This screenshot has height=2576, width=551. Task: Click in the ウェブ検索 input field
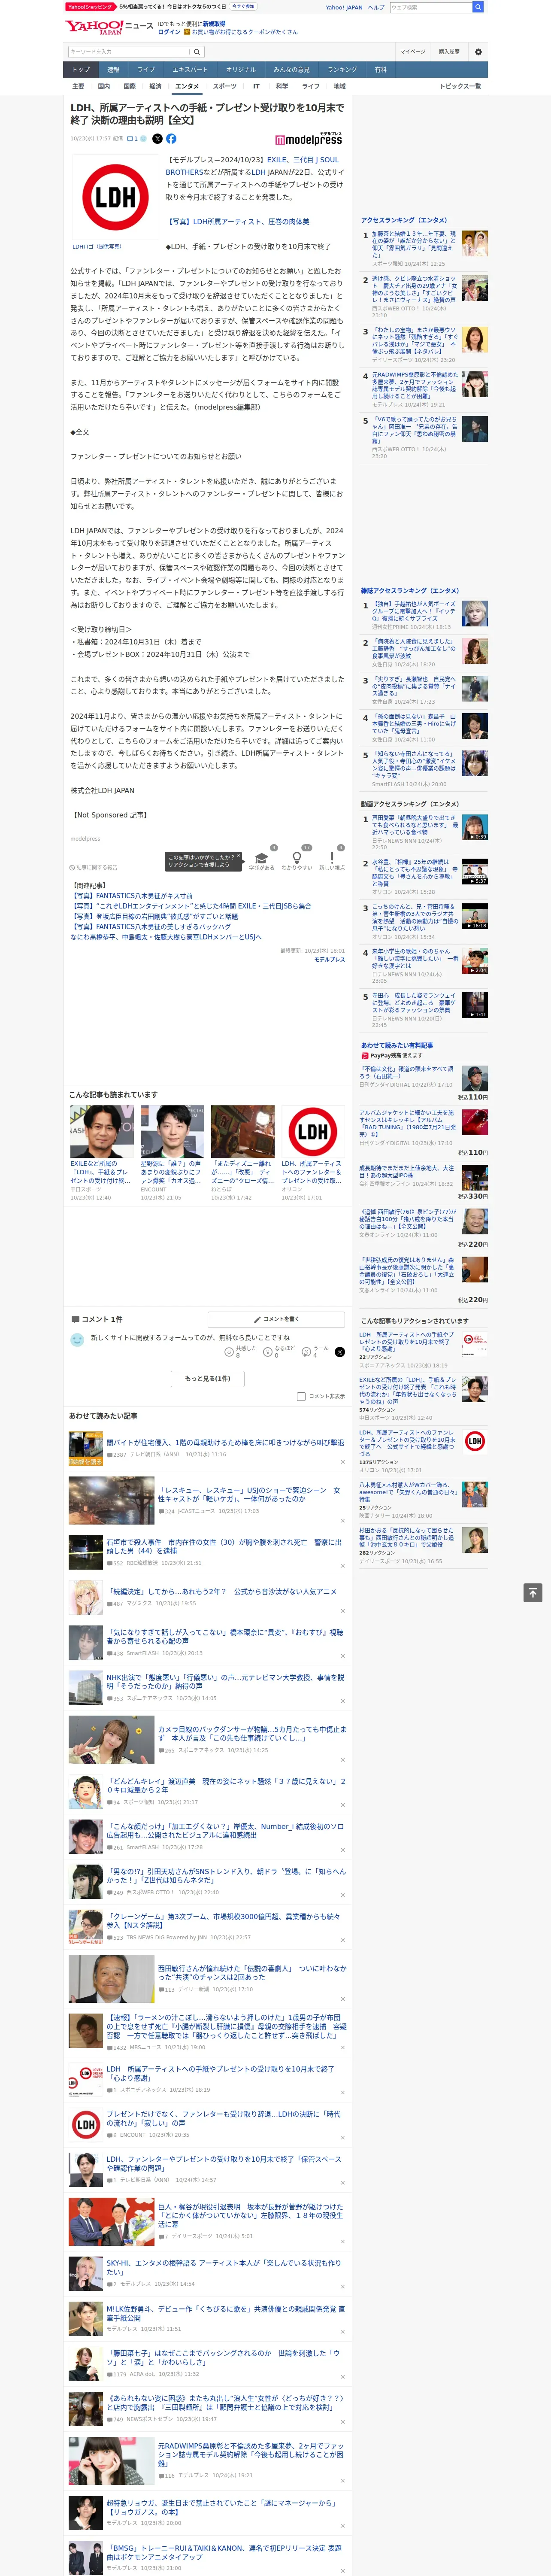431,7
